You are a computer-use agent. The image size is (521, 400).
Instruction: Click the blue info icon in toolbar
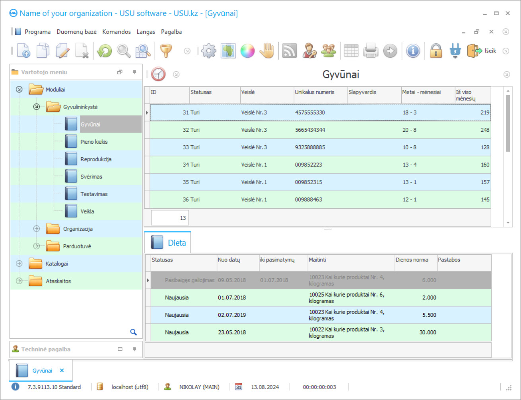(x=413, y=51)
